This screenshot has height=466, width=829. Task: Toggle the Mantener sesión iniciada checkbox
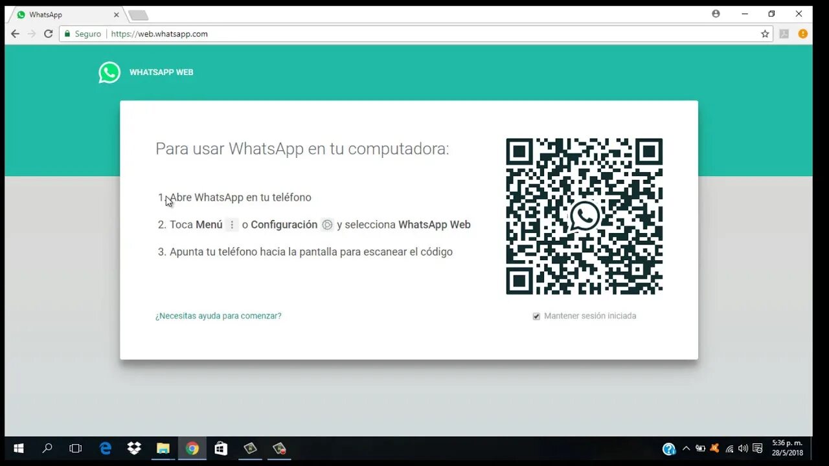[536, 316]
